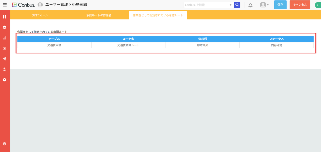321x152 pixels.
Task: Open the hamburger menu in the header
Action: (4, 5)
